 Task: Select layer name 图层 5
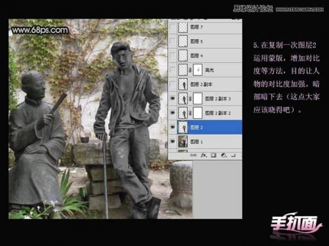pos(196,42)
